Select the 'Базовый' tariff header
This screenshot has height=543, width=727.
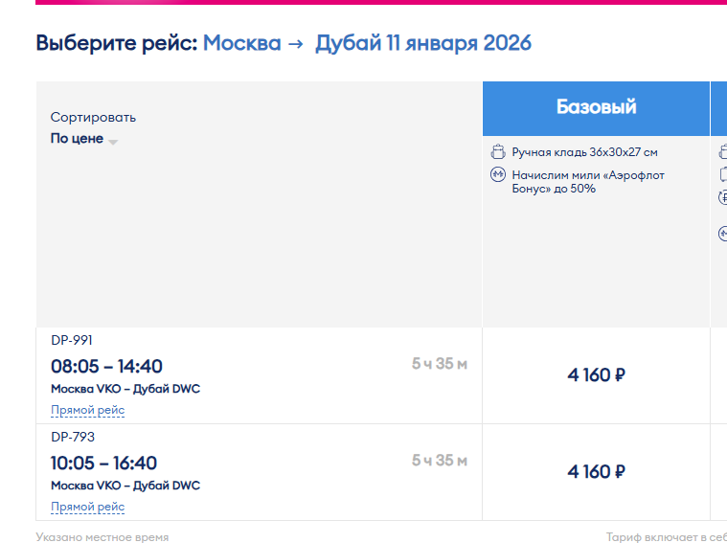pyautogui.click(x=596, y=108)
